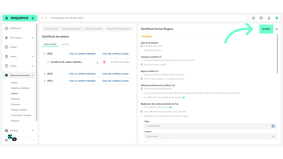
Task: Close the Certificat Emma Rogers panel
Action: [x=276, y=29]
